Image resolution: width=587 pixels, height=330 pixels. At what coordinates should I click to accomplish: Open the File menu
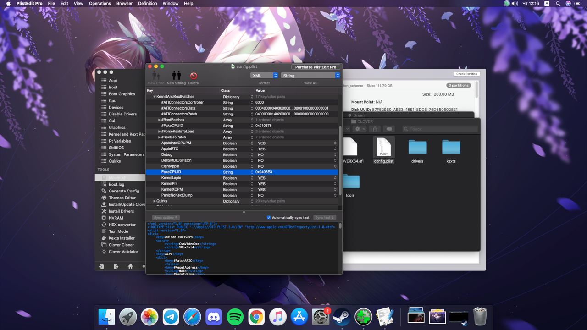click(51, 3)
